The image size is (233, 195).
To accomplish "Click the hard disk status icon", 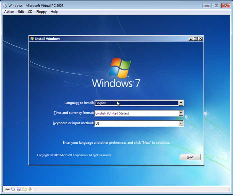I will tap(7, 189).
